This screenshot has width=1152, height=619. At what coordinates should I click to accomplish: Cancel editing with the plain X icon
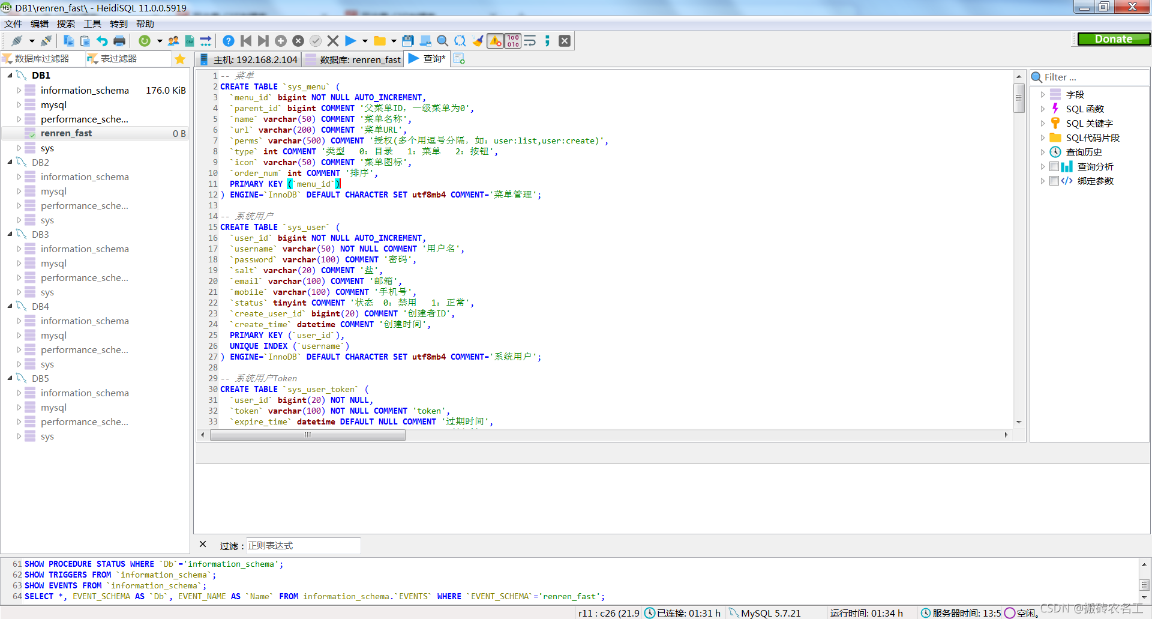[333, 41]
